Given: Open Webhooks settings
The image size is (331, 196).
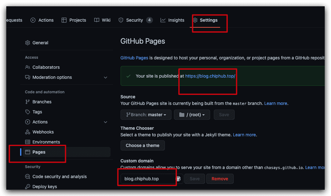Looking at the screenshot, I should pos(67,132).
